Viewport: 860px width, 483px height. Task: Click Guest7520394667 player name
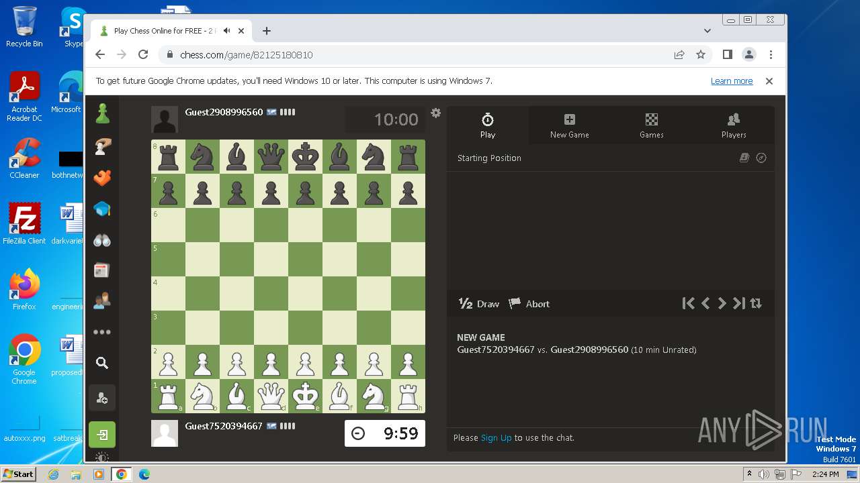224,426
